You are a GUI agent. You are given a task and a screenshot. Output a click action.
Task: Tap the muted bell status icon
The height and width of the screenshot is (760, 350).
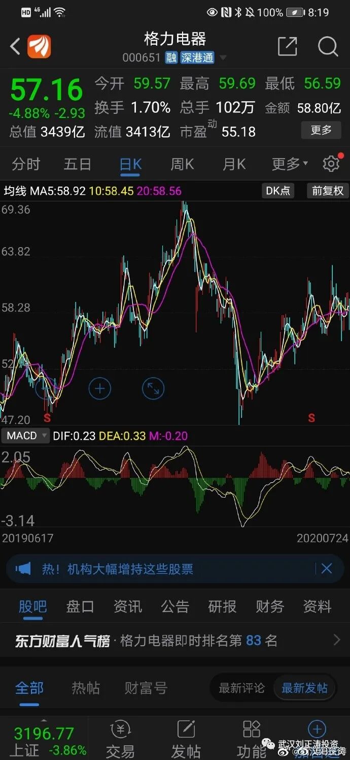pyautogui.click(x=250, y=12)
